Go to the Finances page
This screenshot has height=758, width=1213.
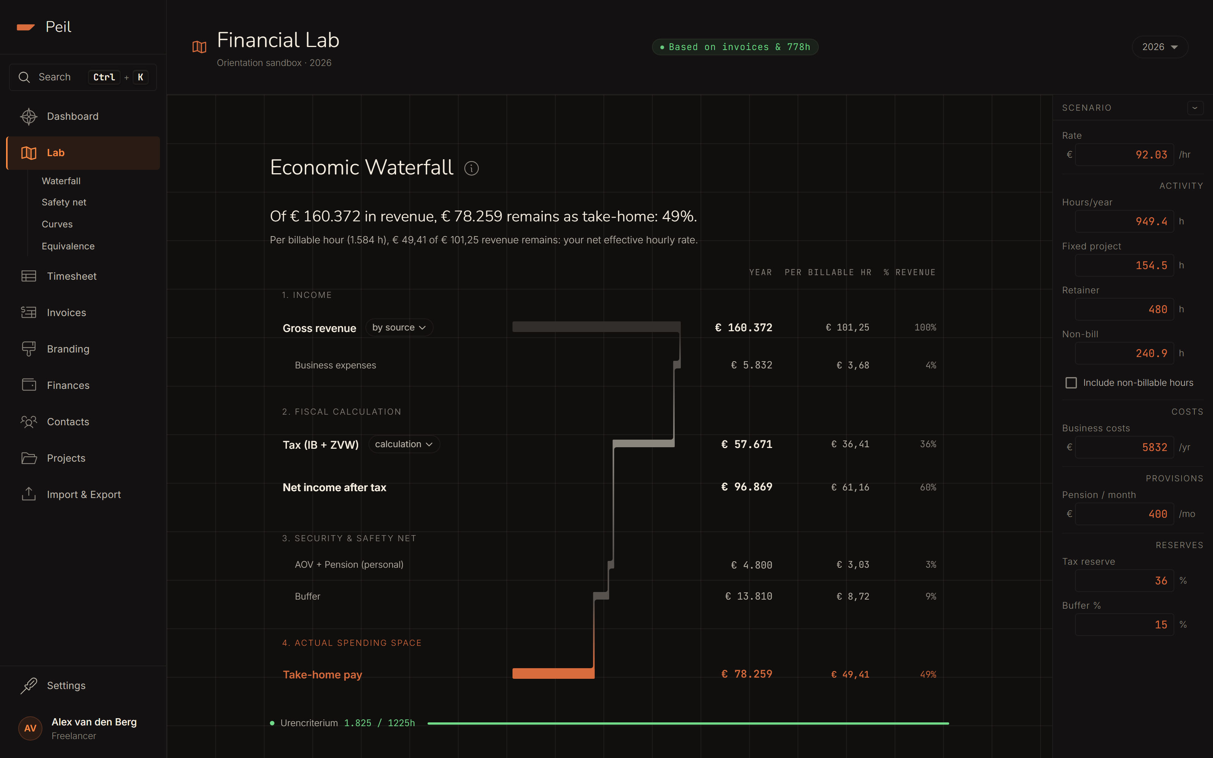pyautogui.click(x=83, y=385)
